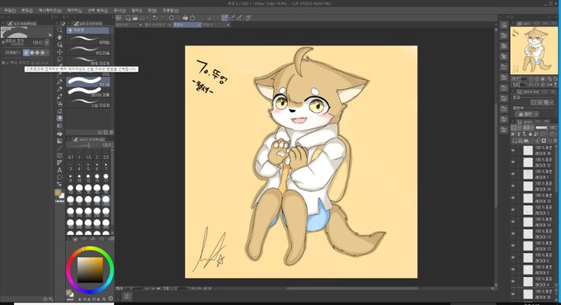The width and height of the screenshot is (561, 305).
Task: Select the Text tool marked with A
Action: (59, 170)
